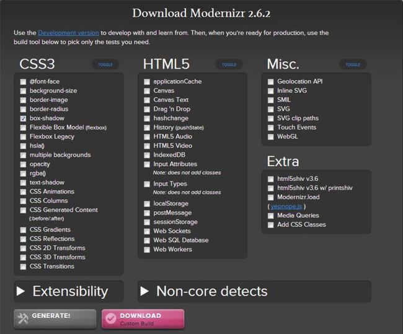This screenshot has width=403, height=334.
Task: Tick the CSS Reflections checkbox
Action: pyautogui.click(x=23, y=239)
